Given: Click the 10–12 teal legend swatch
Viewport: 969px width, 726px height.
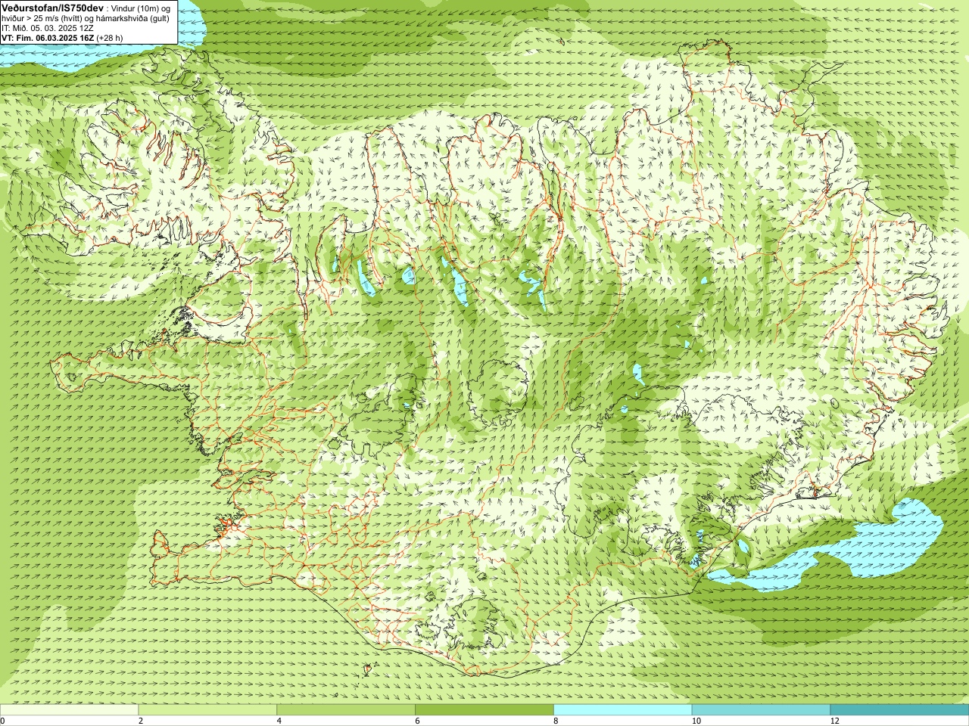Looking at the screenshot, I should (x=761, y=710).
